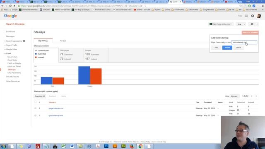The image size is (265, 149).
Task: Open Crawl Errors in sidebar
Action: 12,57
